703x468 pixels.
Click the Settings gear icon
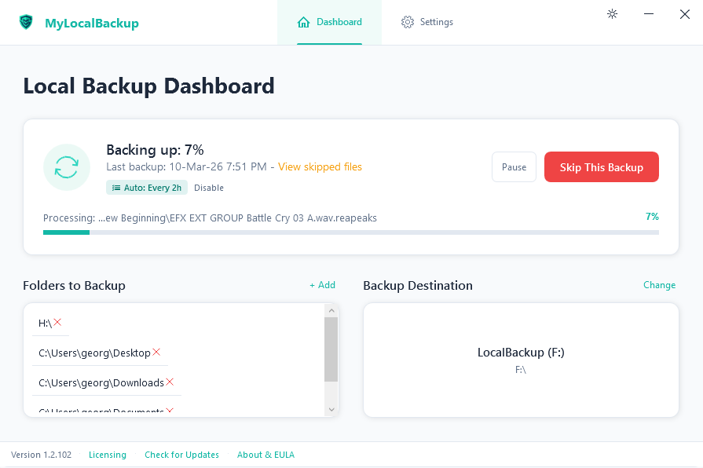pyautogui.click(x=407, y=22)
